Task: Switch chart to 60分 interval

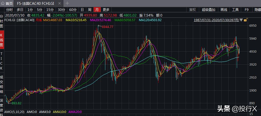Action: point(73,10)
